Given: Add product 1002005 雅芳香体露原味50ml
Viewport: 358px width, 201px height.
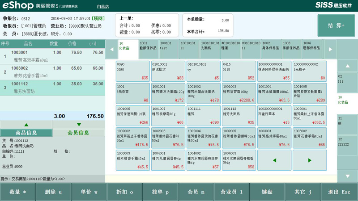Looking at the screenshot, I should point(239,138).
